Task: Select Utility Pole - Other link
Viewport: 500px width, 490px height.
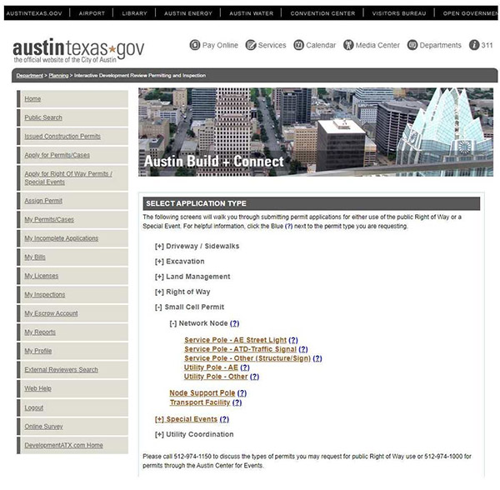Action: click(216, 377)
